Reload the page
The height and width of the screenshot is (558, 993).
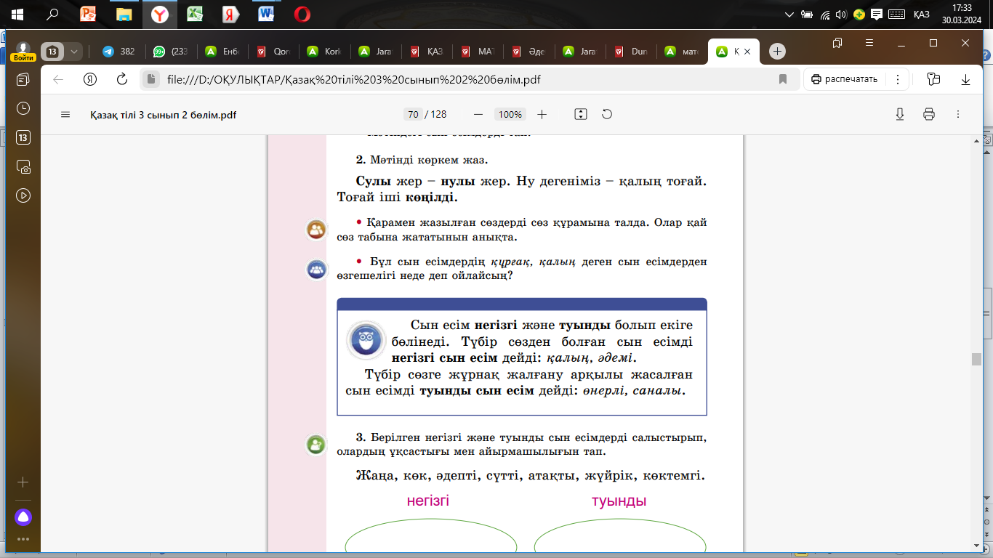click(122, 79)
